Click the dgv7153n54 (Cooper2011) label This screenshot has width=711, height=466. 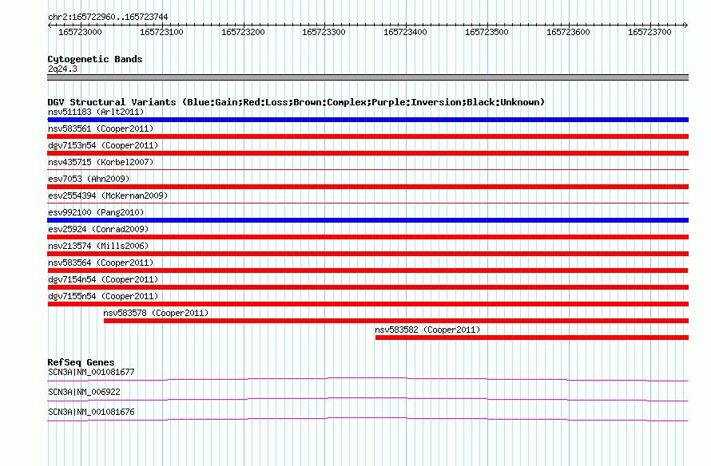coord(103,145)
